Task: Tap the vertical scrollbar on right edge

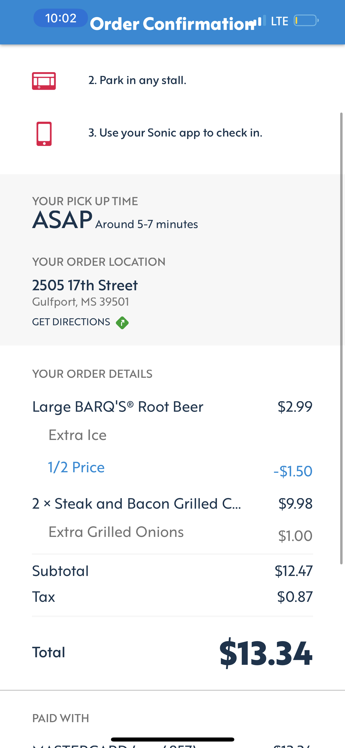Action: (x=341, y=338)
